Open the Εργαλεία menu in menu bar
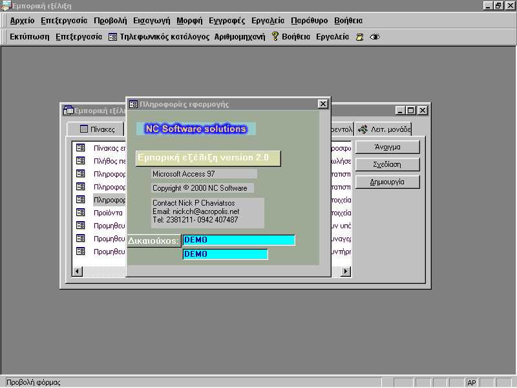The height and width of the screenshot is (388, 517). (268, 21)
